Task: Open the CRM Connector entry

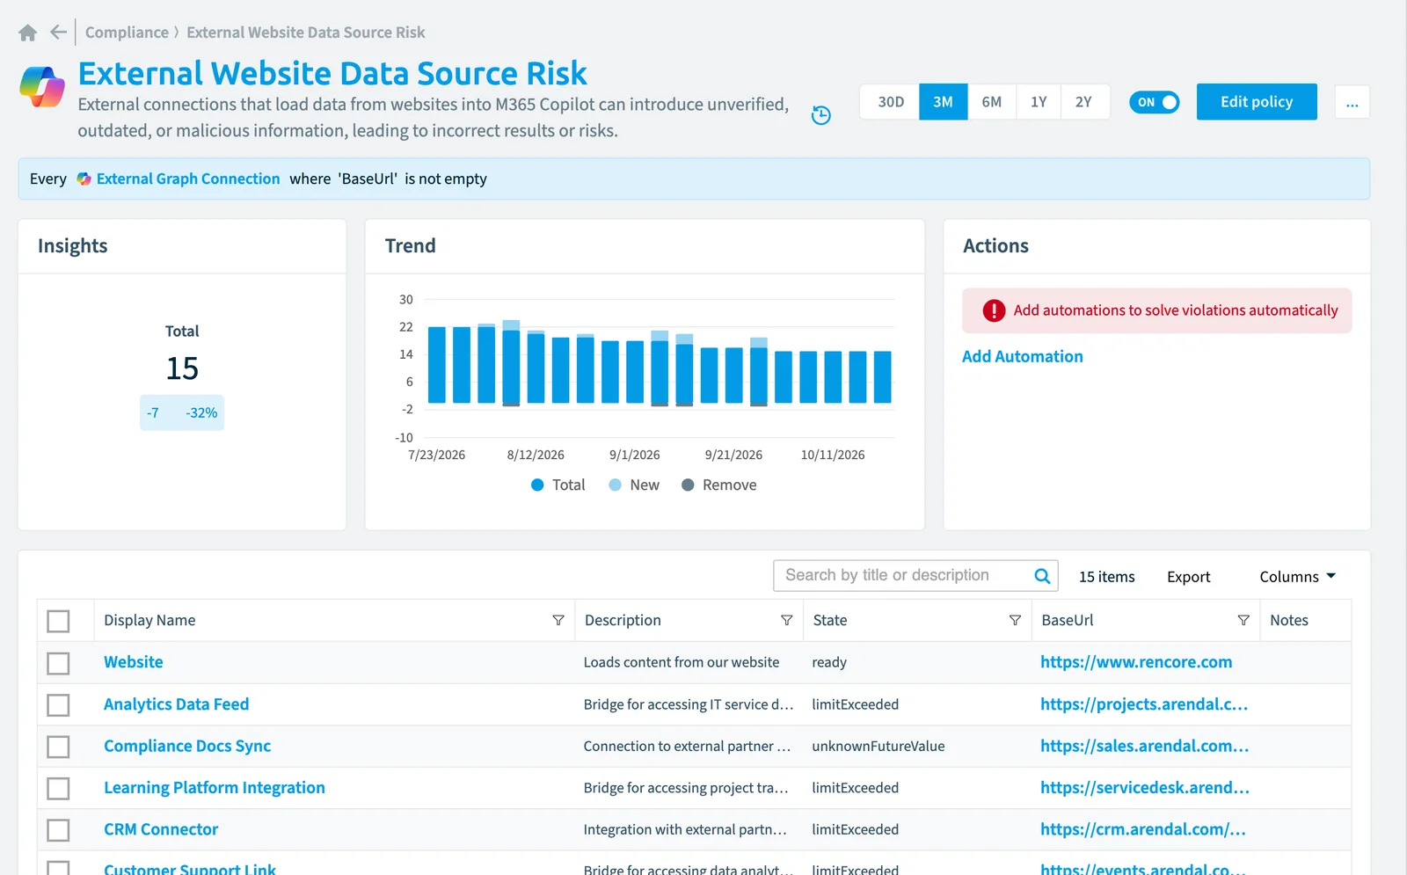Action: tap(161, 829)
